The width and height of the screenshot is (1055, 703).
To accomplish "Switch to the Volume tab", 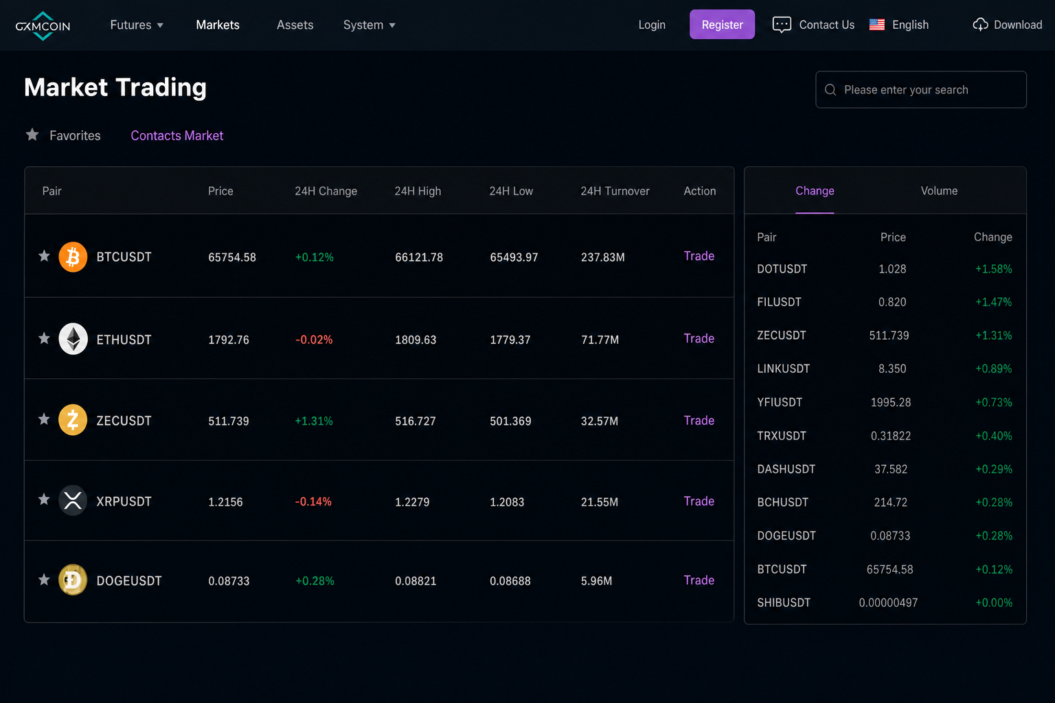I will [939, 191].
